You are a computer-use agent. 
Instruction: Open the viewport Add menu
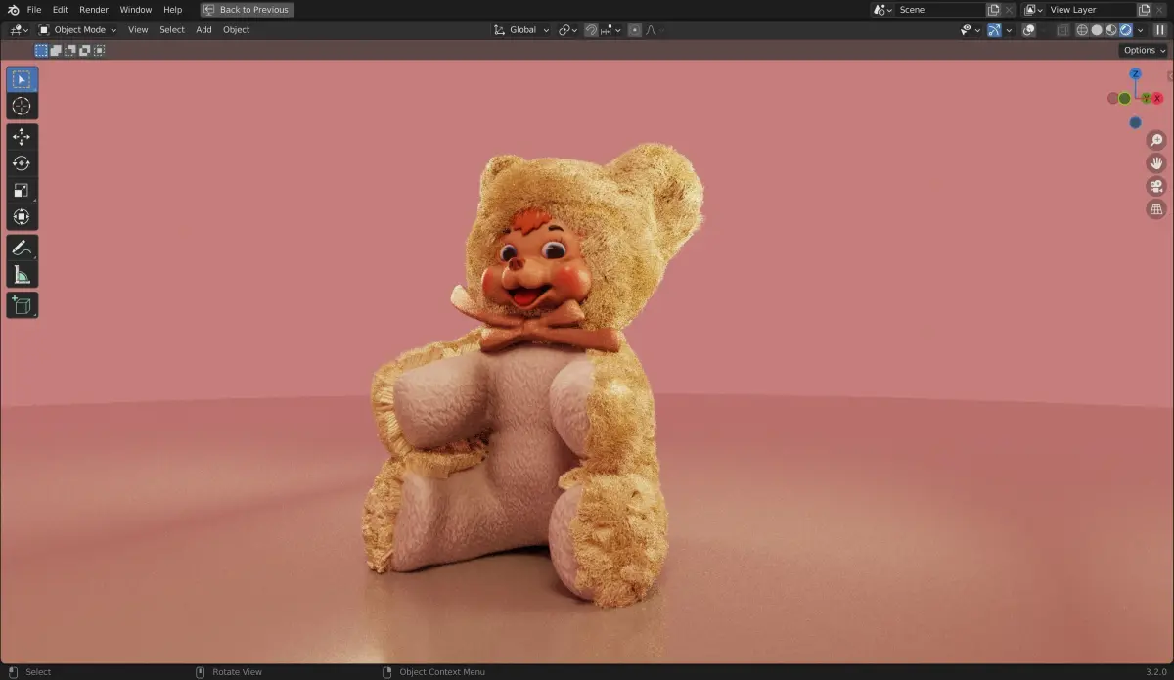click(x=203, y=30)
